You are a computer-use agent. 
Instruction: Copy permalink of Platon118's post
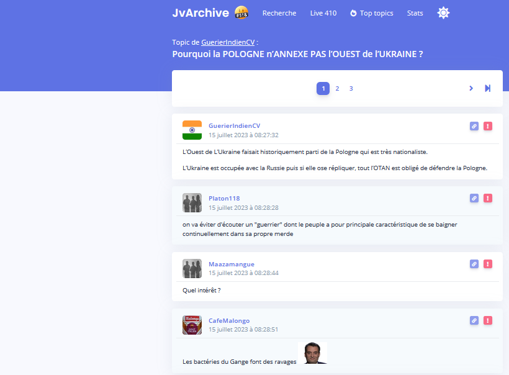474,198
